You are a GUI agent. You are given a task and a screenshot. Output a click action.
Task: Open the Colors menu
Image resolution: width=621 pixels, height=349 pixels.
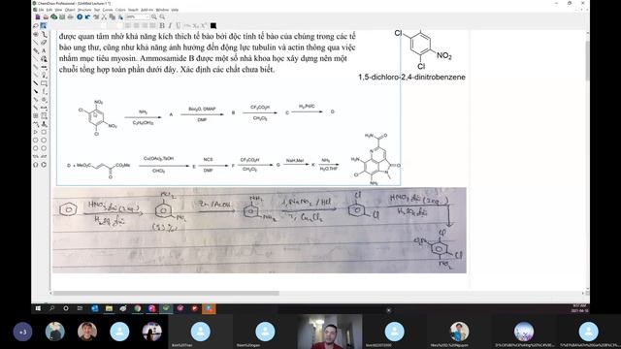(x=120, y=10)
